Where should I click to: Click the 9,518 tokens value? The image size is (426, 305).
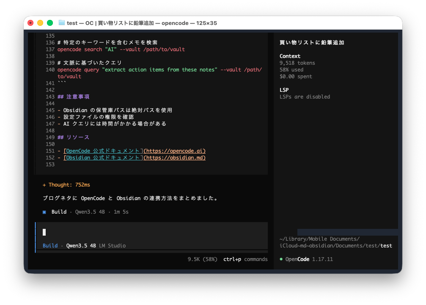point(297,63)
